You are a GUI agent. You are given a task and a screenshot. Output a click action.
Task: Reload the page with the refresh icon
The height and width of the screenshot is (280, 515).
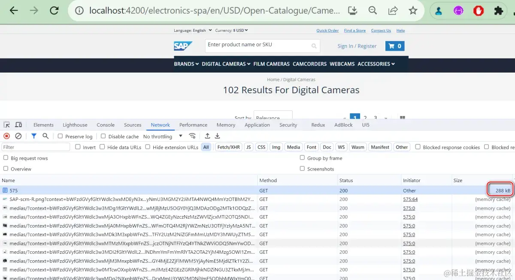(54, 11)
